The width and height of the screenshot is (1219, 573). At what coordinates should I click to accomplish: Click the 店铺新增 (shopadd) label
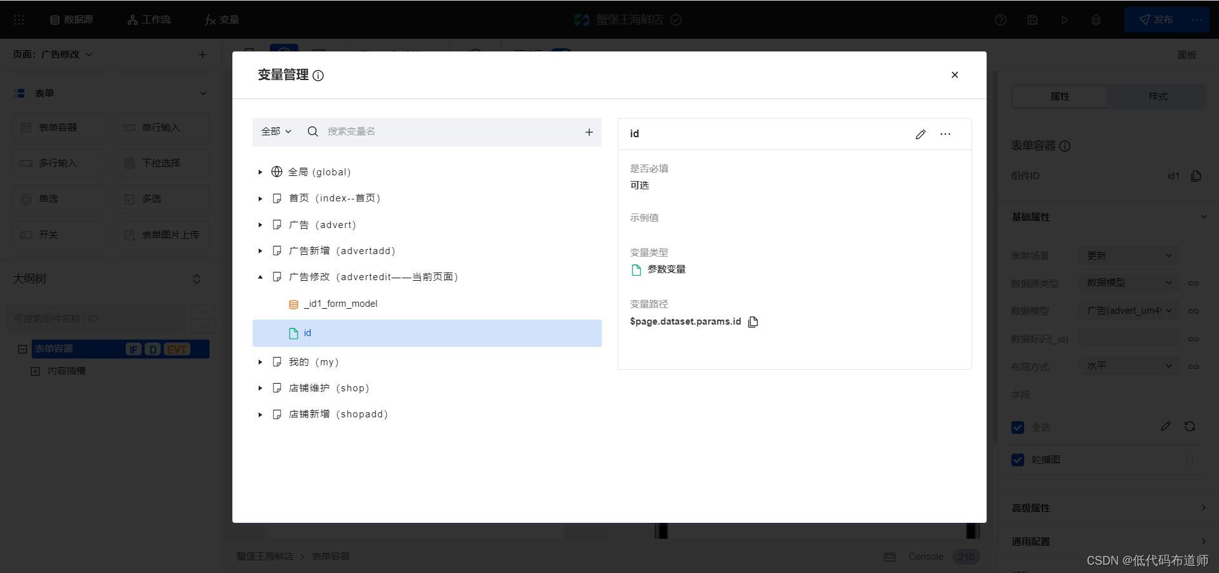pyautogui.click(x=338, y=414)
